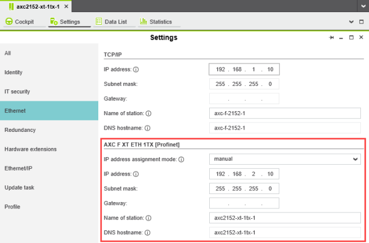This screenshot has height=243, width=369.
Task: Click the TCP/IP IP address field 192.168.1.10
Action: click(x=244, y=69)
